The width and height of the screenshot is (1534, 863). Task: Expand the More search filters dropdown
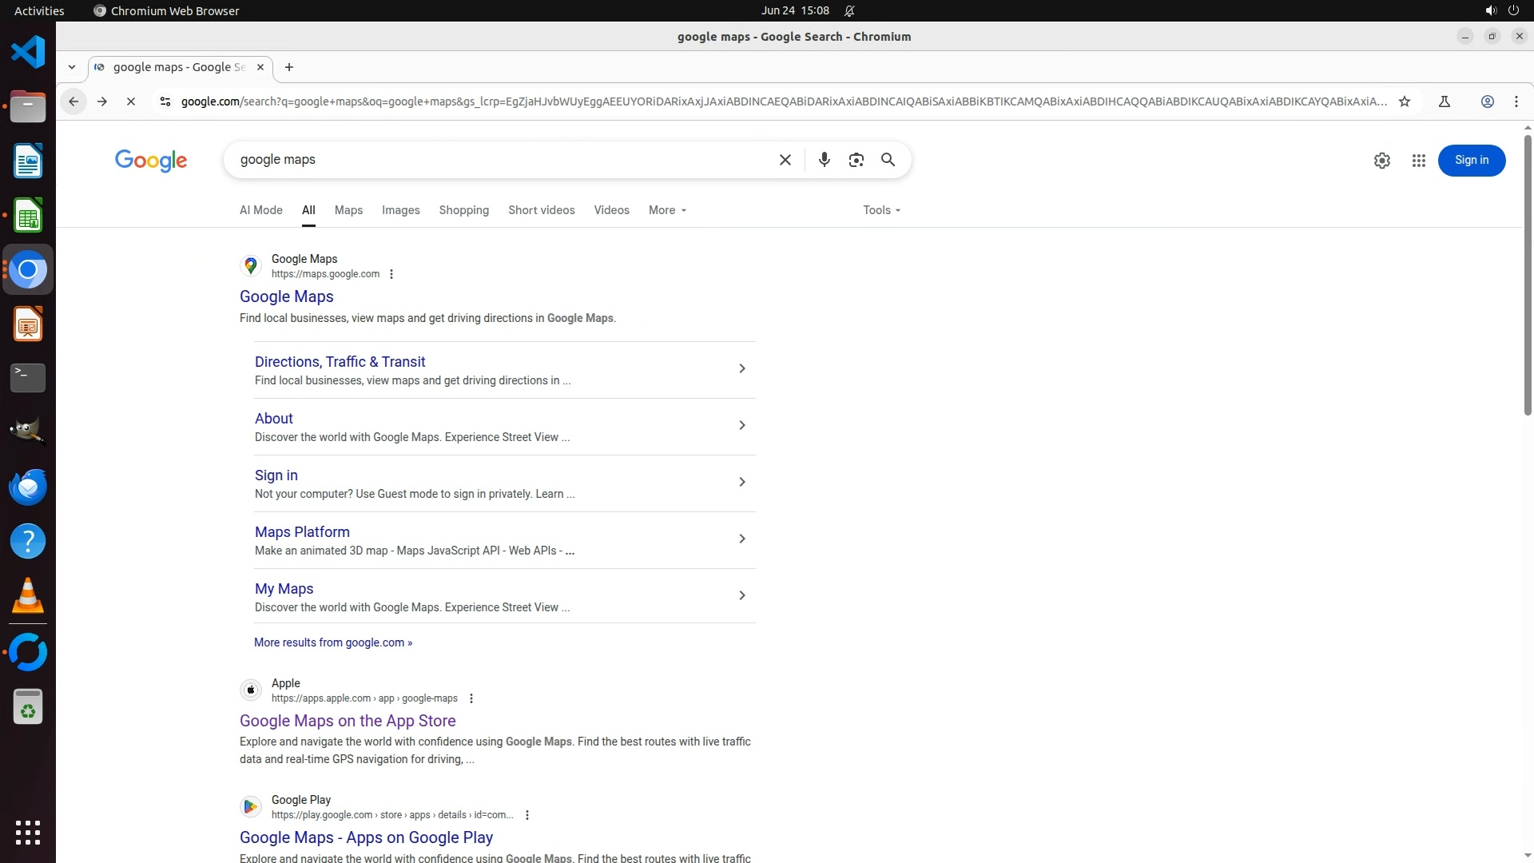coord(667,210)
